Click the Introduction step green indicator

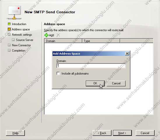[9, 24]
